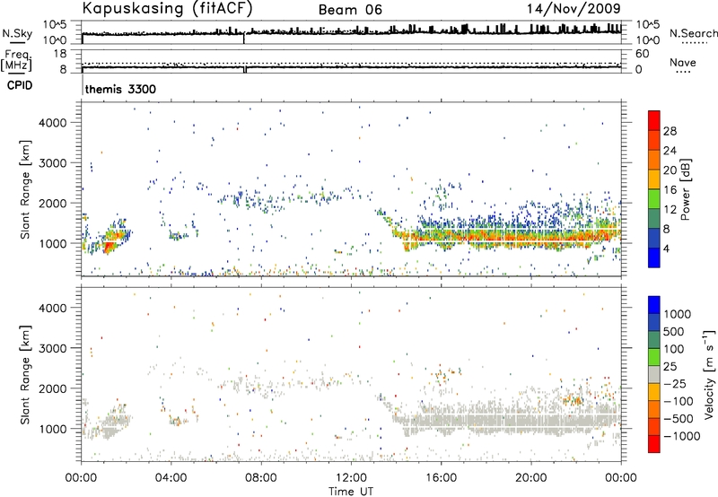Click the Slant Range label of velocity panel
Image resolution: width=718 pixels, height=497 pixels.
tap(25, 375)
